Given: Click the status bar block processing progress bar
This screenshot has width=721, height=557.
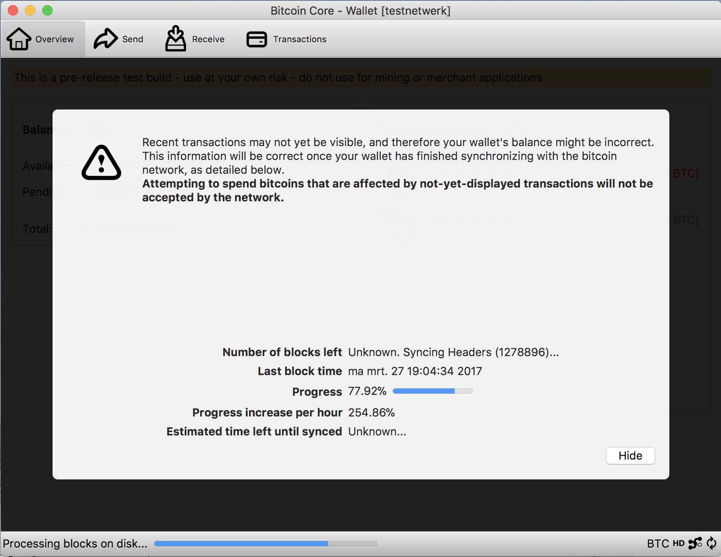Looking at the screenshot, I should [265, 544].
